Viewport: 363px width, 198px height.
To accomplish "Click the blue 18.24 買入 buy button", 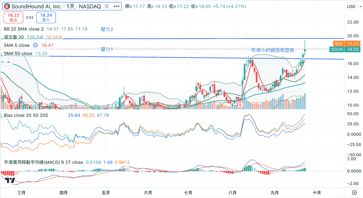I will pyautogui.click(x=46, y=18).
